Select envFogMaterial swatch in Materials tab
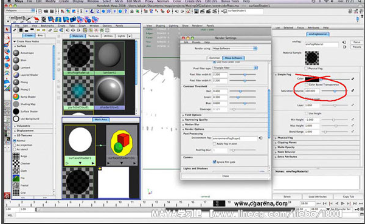The height and width of the screenshot is (224, 365). click(78, 58)
